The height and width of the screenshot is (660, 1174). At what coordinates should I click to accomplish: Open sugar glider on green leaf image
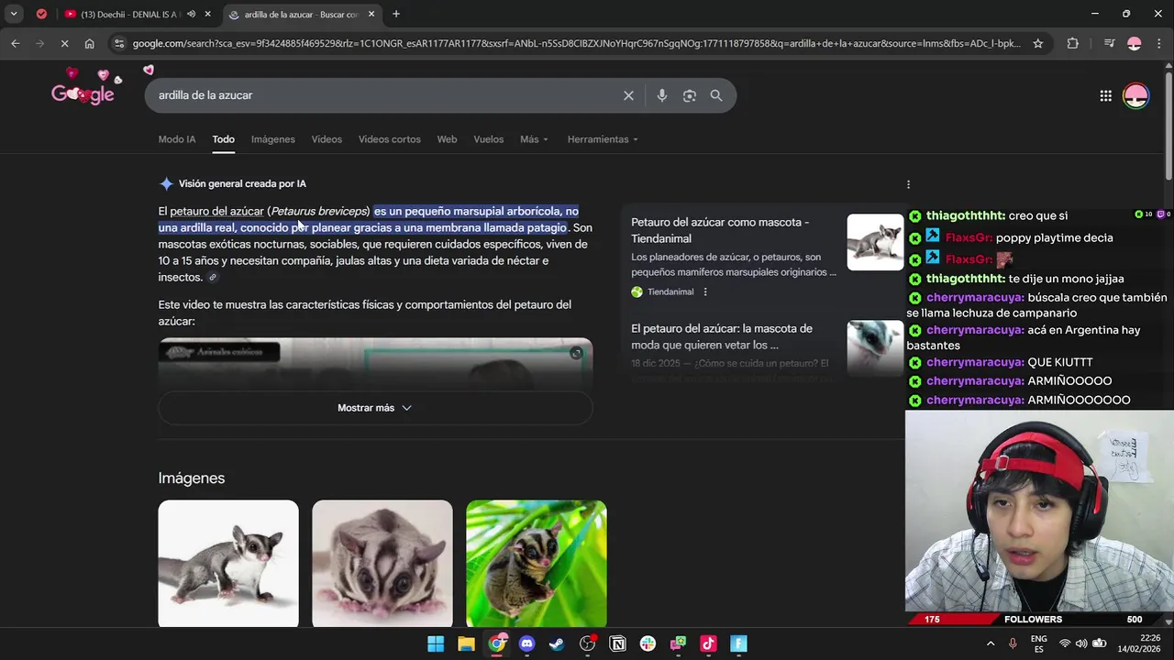[537, 563]
